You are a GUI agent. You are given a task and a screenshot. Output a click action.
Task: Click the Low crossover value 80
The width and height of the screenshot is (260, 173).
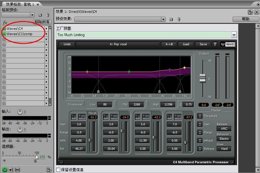(x=105, y=105)
